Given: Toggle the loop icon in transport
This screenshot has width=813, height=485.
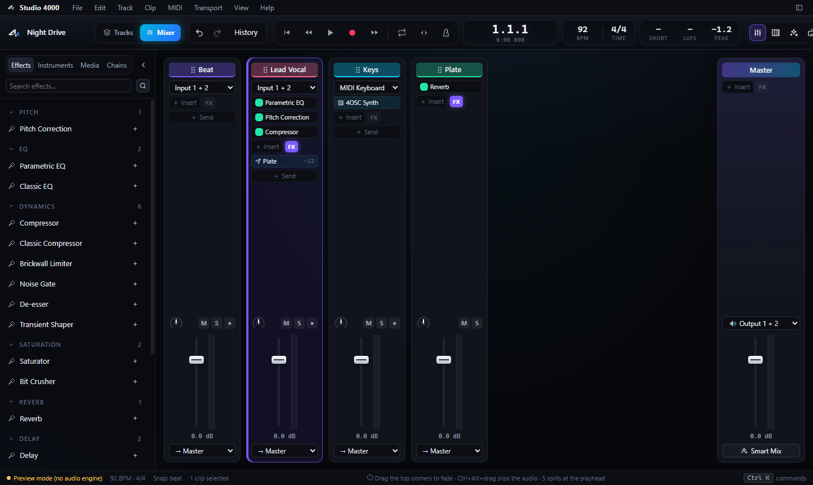Looking at the screenshot, I should (402, 33).
